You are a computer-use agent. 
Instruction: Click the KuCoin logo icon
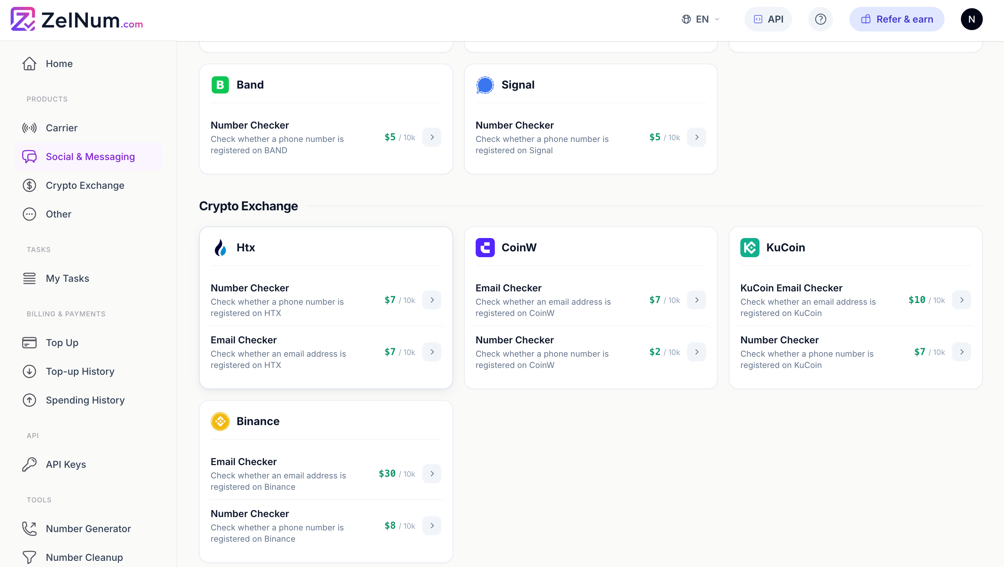pos(750,248)
